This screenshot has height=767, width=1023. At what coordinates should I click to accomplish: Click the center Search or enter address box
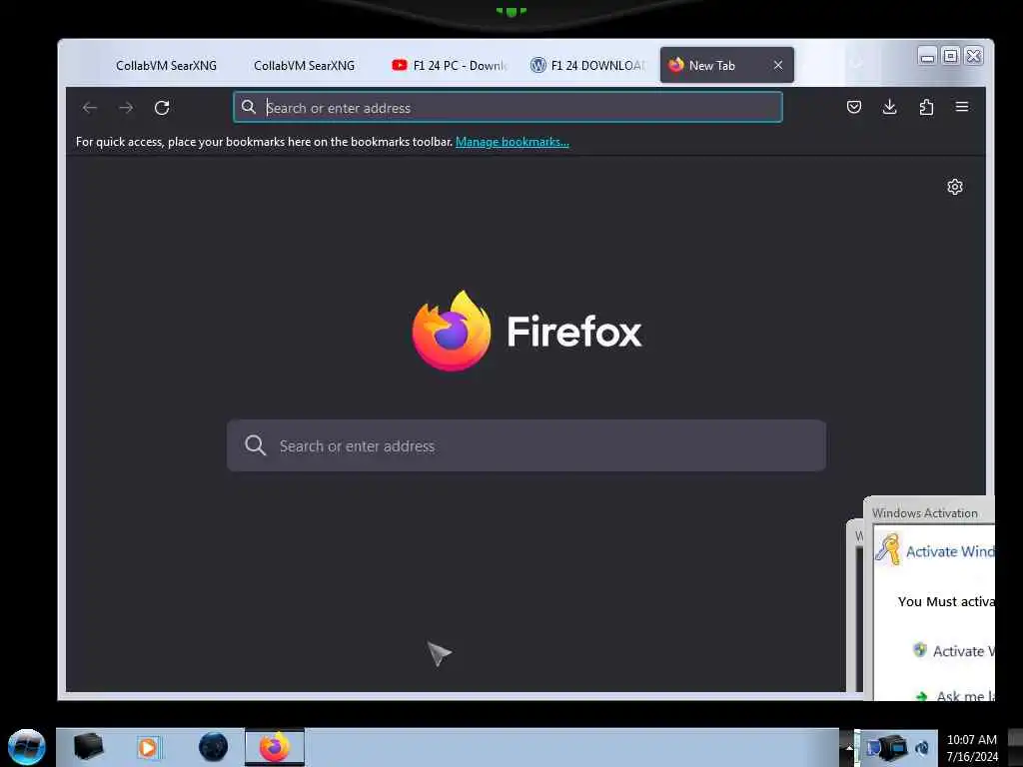pos(526,445)
